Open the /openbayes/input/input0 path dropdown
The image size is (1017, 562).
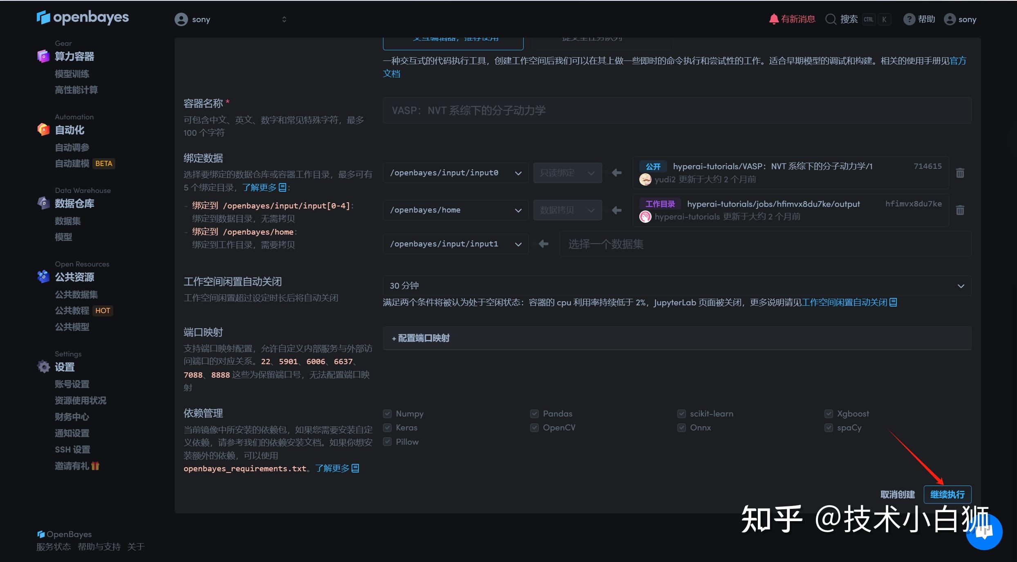point(518,172)
